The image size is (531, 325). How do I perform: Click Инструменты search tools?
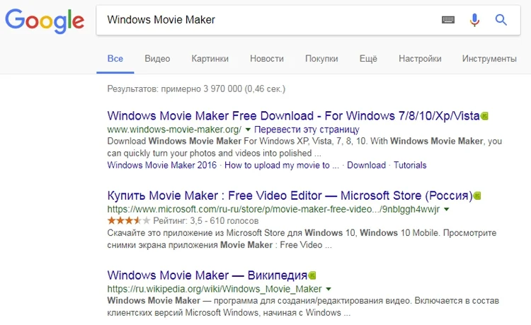pyautogui.click(x=489, y=59)
